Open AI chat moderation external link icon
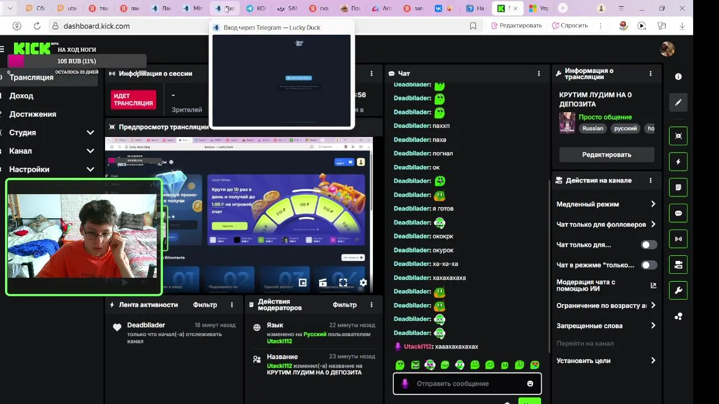The width and height of the screenshot is (719, 404). [x=653, y=285]
